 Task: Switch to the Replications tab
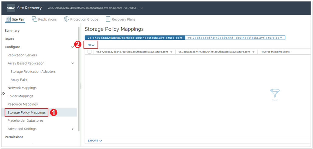47,19
